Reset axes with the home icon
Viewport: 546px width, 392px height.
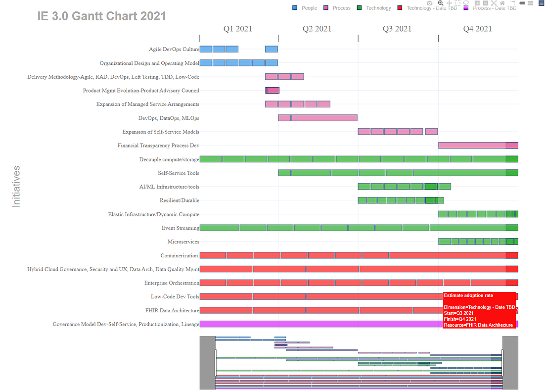tap(503, 3)
